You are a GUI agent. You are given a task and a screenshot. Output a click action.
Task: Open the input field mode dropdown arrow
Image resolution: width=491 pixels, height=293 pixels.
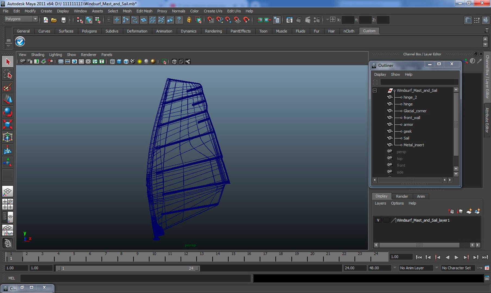[328, 20]
